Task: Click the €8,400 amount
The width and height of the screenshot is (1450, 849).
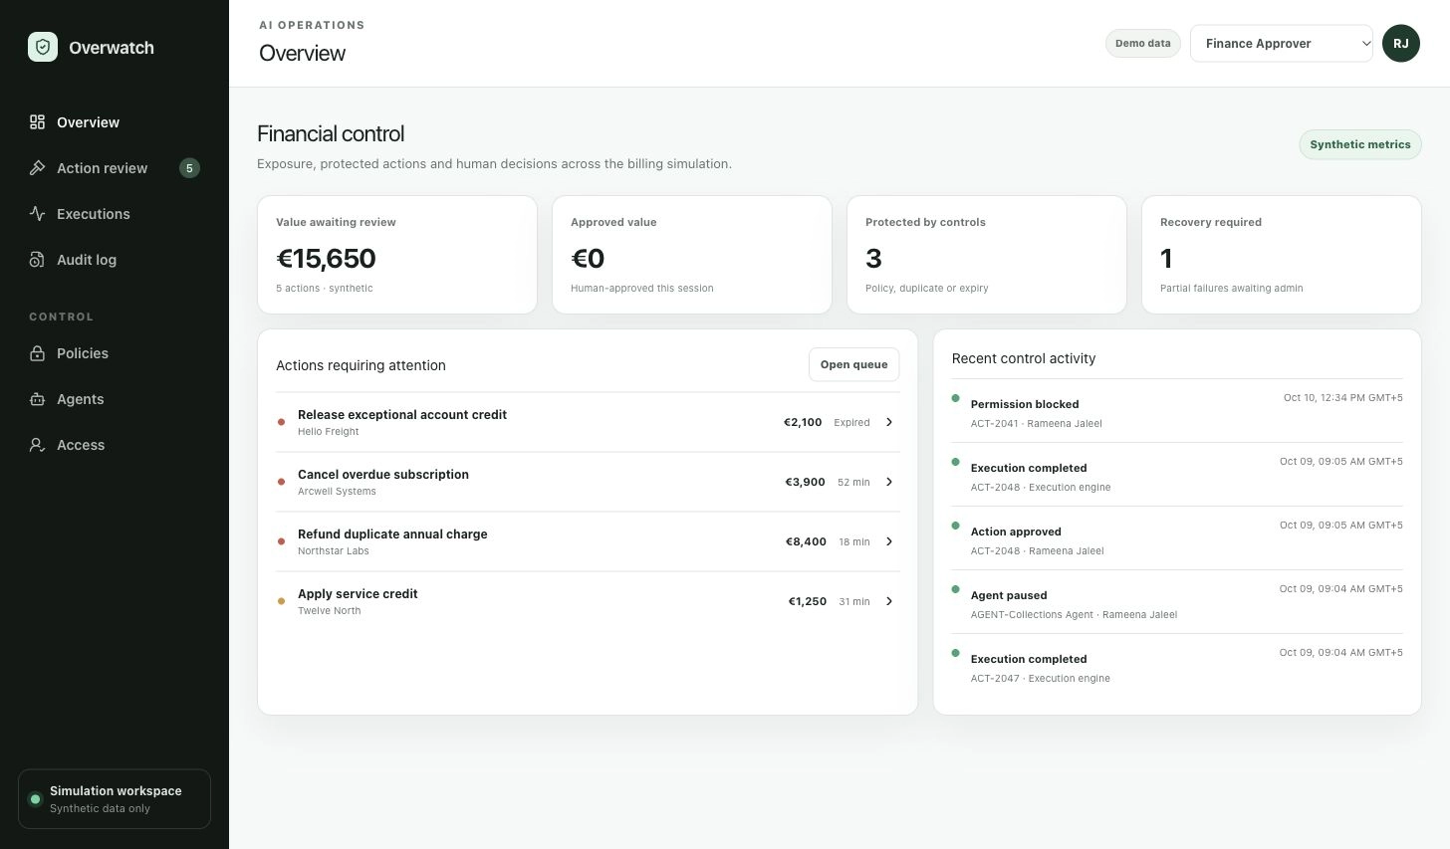Action: point(806,541)
